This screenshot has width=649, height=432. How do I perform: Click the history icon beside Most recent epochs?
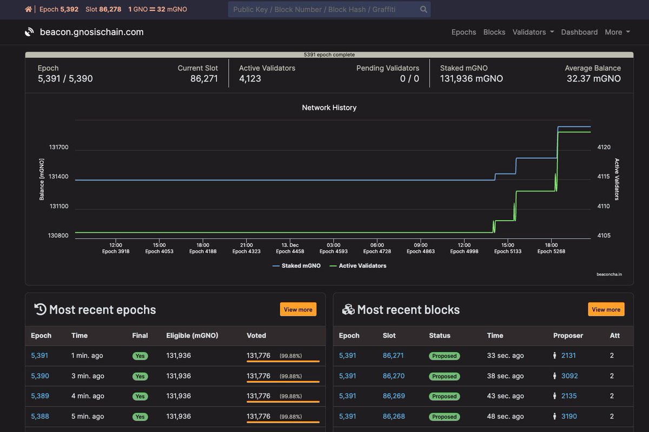40,309
